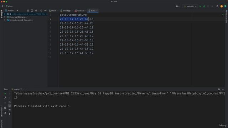This screenshot has width=228, height=128.
Task: Click the line 22-10-17-16-25-50,18
Action: tap(77, 40)
